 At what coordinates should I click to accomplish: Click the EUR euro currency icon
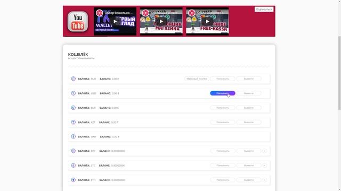click(x=74, y=108)
